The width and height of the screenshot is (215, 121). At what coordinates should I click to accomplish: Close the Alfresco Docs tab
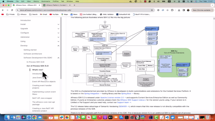pyautogui.click(x=39, y=5)
